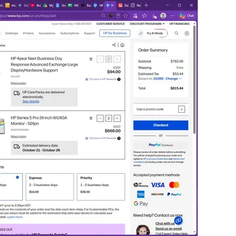Open the browser favorites icon
This screenshot has width=236, height=236.
pyautogui.click(x=144, y=16)
